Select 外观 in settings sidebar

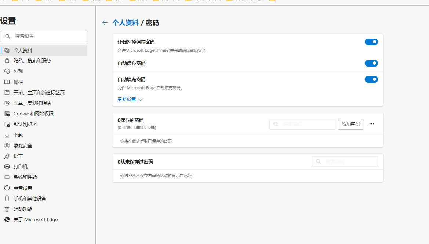[44, 72]
